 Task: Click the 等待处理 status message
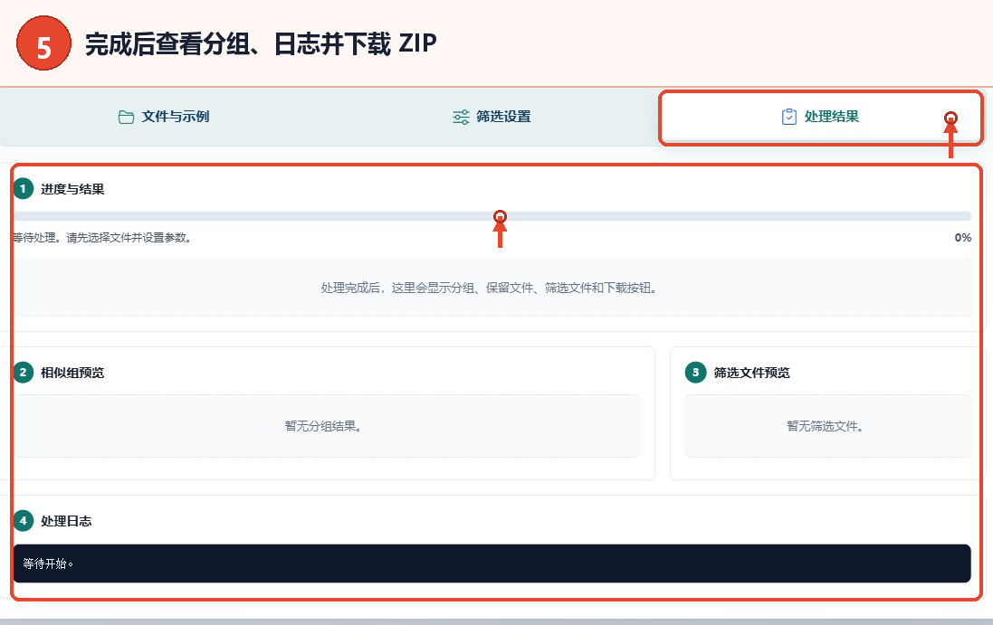[102, 238]
